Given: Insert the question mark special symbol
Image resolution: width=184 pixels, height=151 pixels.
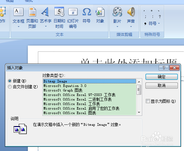Looking at the screenshot, I should pos(160,16).
